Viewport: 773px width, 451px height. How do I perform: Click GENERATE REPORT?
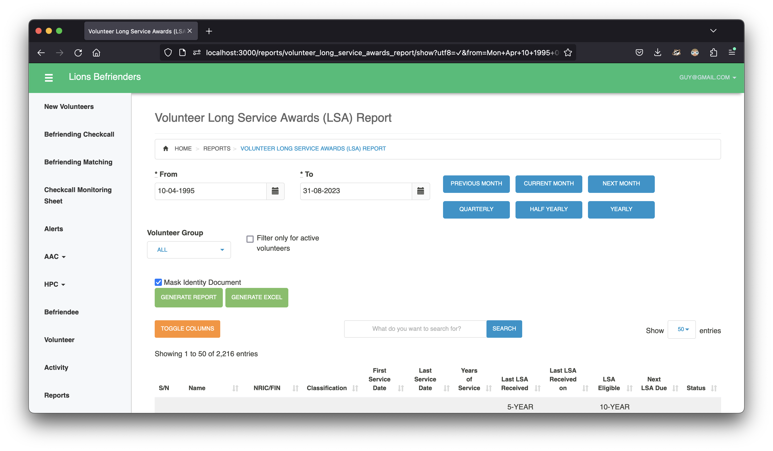[189, 297]
